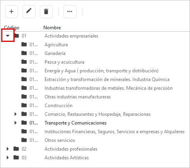Click the Nombre column header

(52, 28)
